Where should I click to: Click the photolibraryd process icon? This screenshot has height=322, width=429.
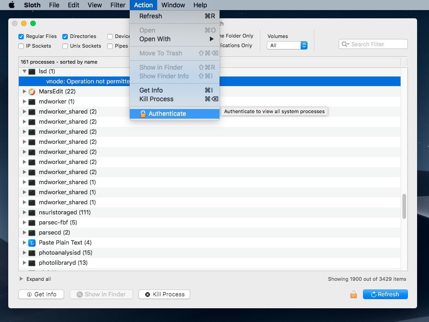pos(32,263)
